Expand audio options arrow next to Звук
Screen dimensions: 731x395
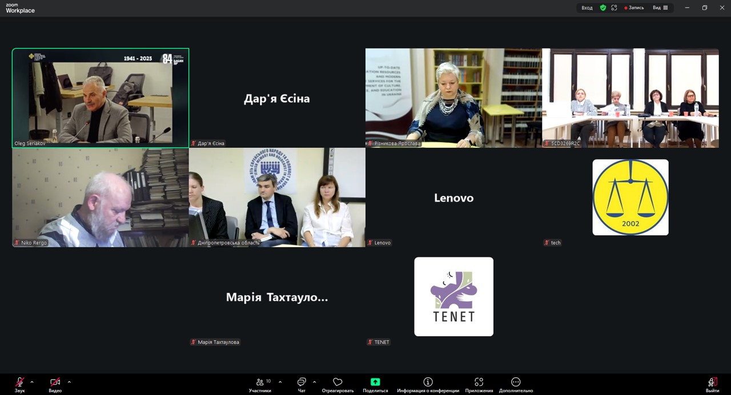[32, 382]
